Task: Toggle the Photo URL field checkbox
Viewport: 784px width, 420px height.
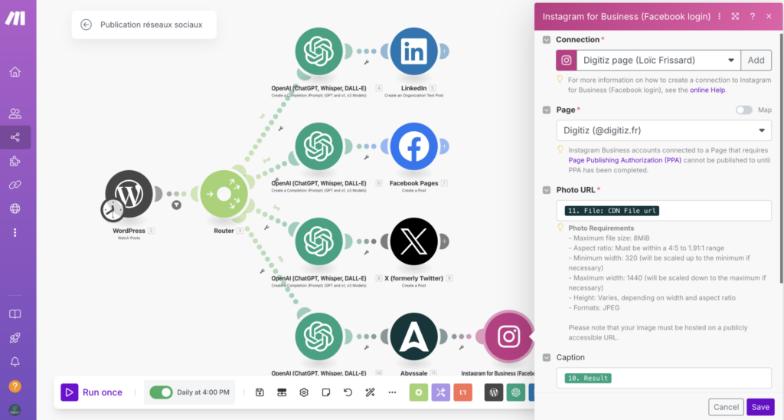Action: 547,190
